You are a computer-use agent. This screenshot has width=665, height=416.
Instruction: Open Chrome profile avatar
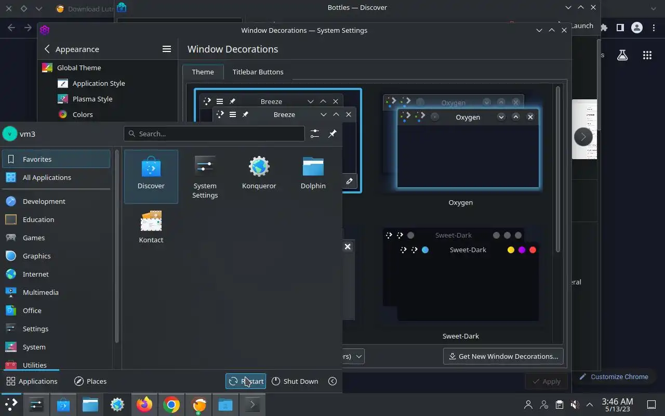click(636, 28)
